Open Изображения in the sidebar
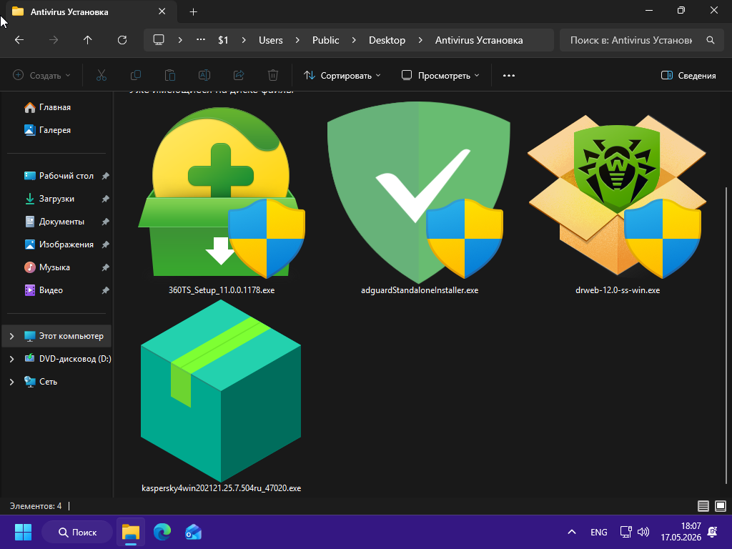732x549 pixels. tap(66, 244)
